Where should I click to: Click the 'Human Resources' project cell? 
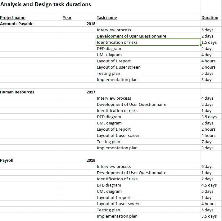[x=17, y=92]
